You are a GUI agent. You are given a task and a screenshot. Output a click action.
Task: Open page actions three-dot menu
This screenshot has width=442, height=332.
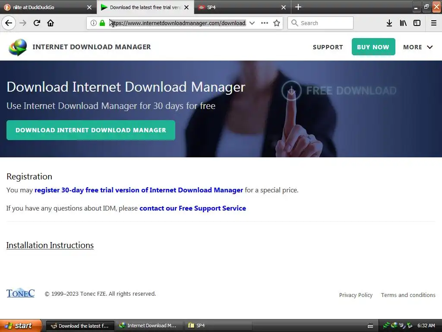pos(265,23)
